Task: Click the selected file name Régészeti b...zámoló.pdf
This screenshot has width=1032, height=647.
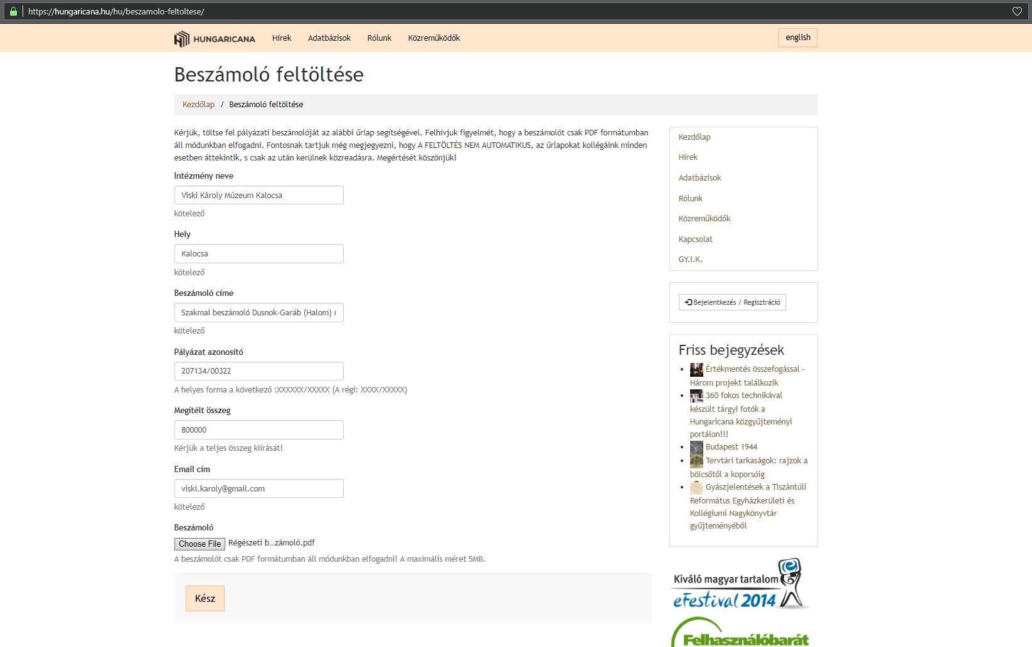Action: (272, 543)
